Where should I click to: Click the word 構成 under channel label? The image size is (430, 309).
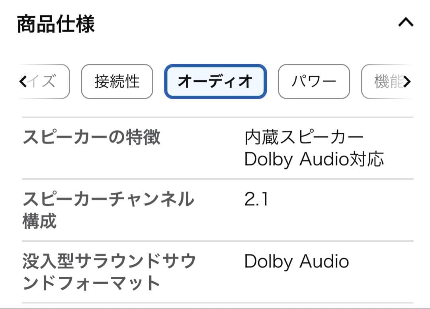(40, 221)
